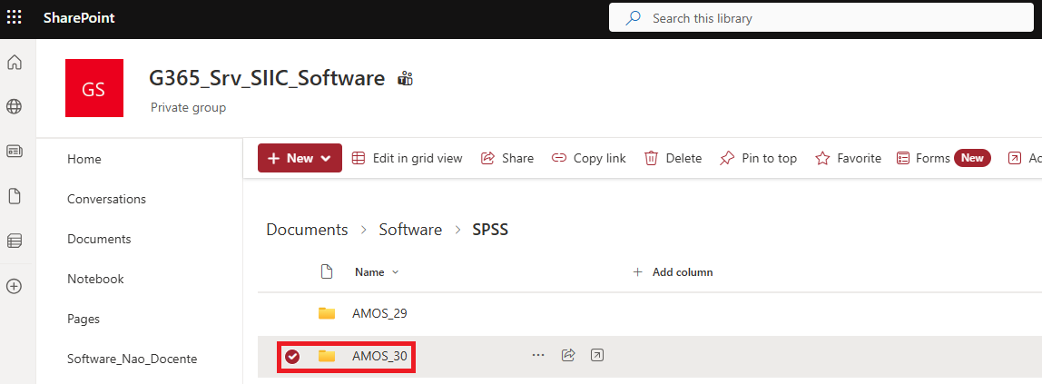
Task: Deselect the AMOS_30 folder checkmark
Action: pos(292,357)
